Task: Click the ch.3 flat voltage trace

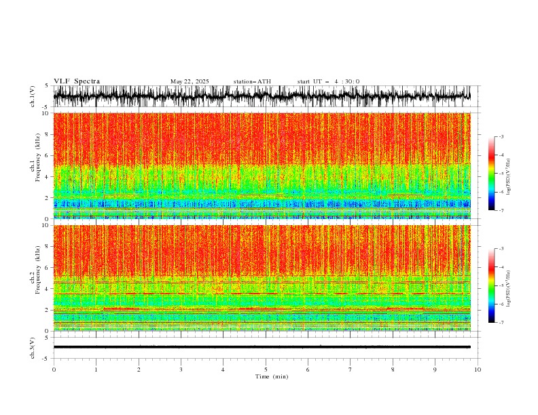Action: click(x=262, y=347)
